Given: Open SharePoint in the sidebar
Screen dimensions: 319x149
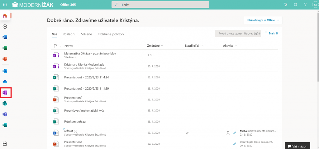Looking at the screenshot, I should coord(5,104).
